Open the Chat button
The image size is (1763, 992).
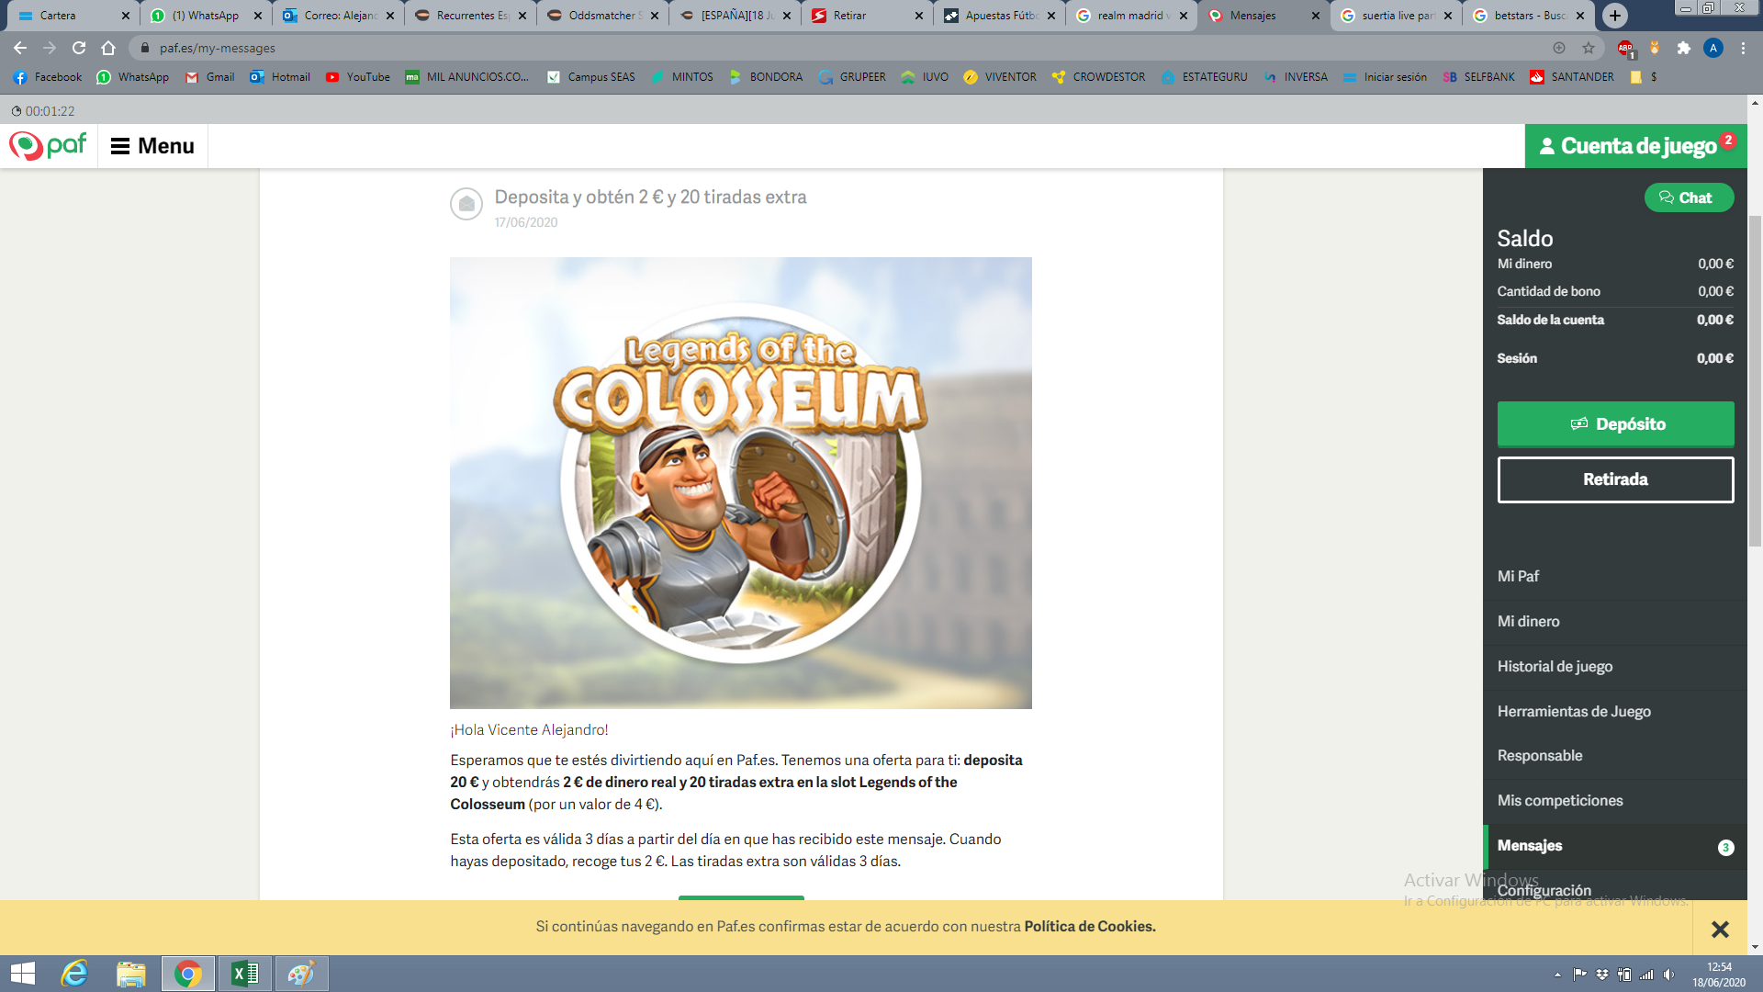(x=1689, y=197)
